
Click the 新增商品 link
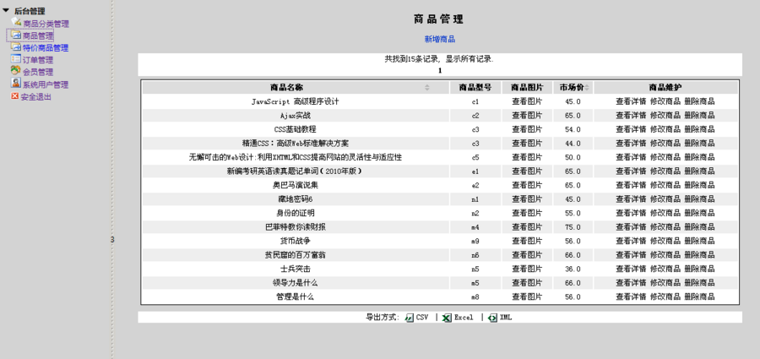[x=440, y=40]
